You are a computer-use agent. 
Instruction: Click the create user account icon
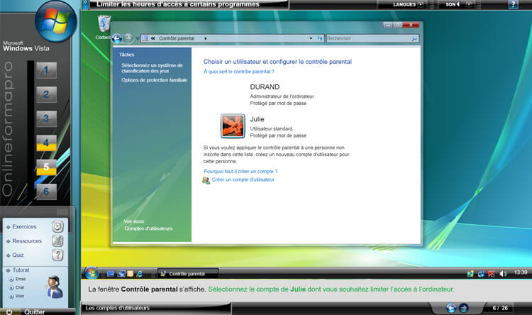point(206,180)
